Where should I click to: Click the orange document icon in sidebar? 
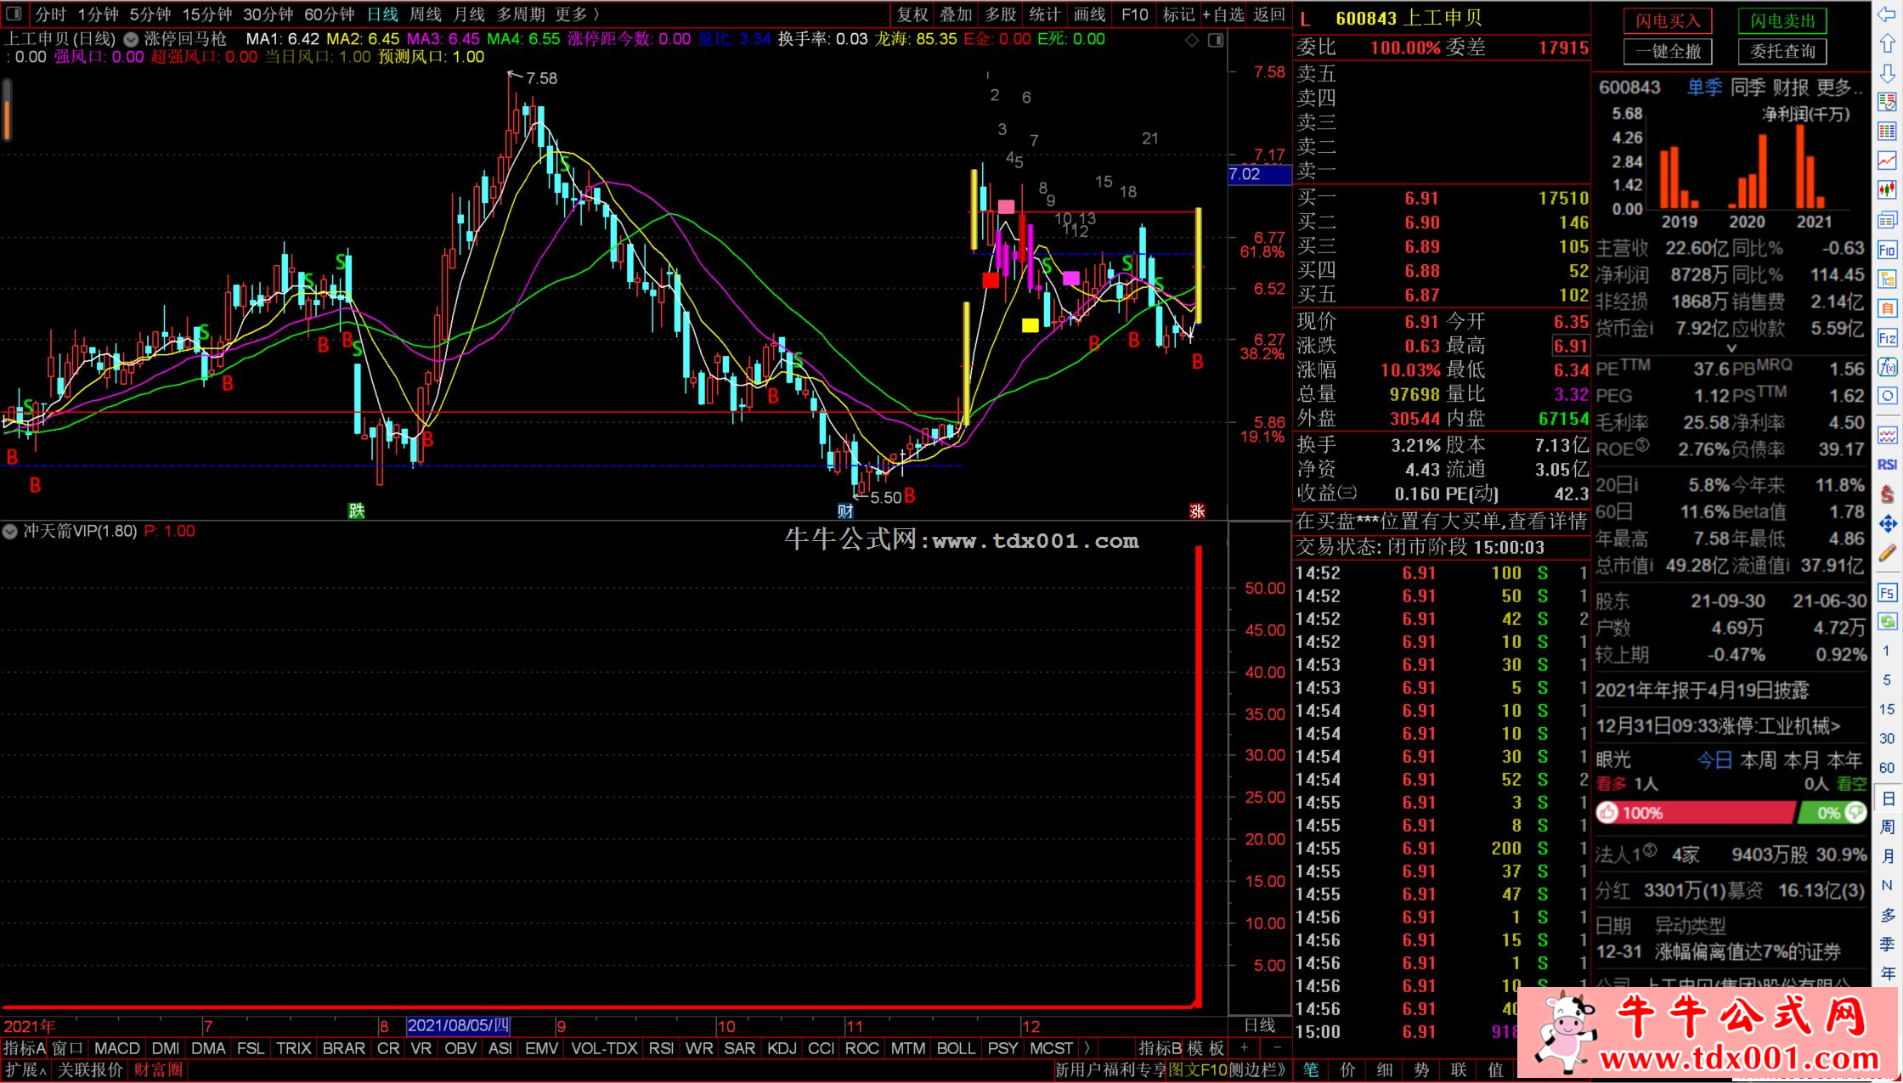(1887, 308)
